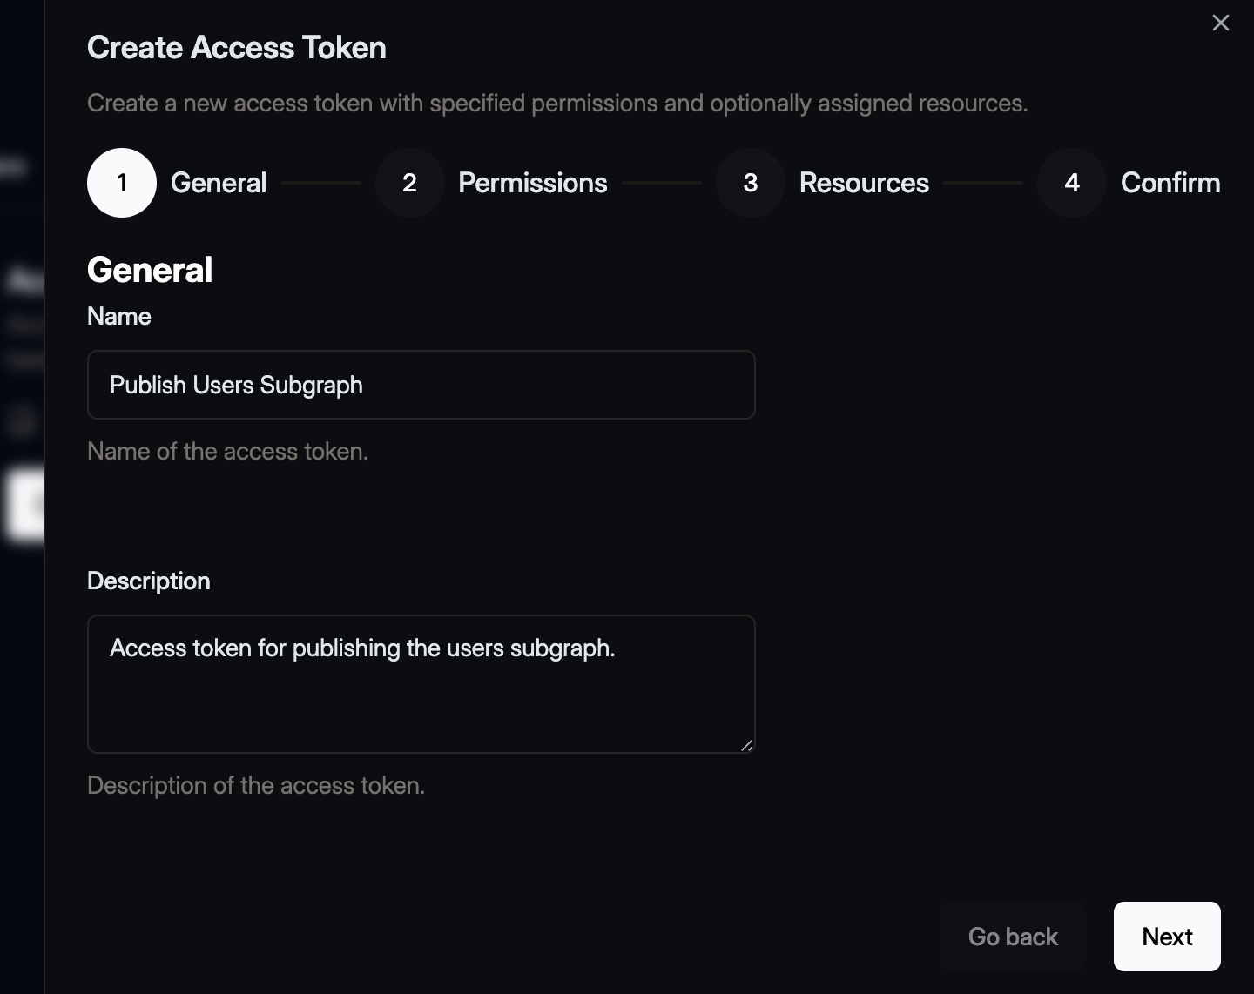Jump to the Resources step circle
The image size is (1254, 994).
click(x=749, y=183)
